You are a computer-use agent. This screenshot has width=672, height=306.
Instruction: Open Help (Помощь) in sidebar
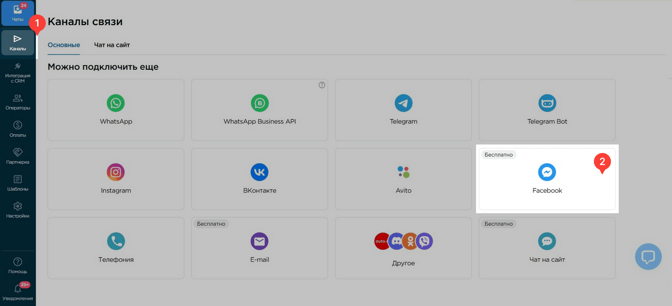[x=18, y=265]
